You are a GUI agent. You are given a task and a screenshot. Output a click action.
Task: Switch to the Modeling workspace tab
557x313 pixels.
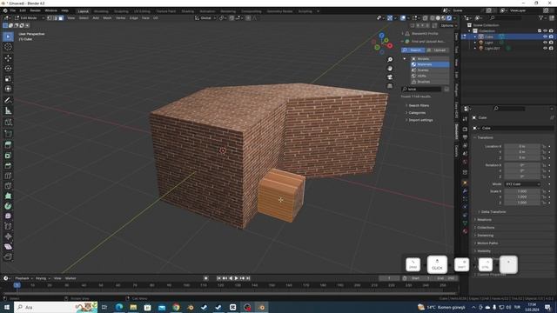click(101, 11)
